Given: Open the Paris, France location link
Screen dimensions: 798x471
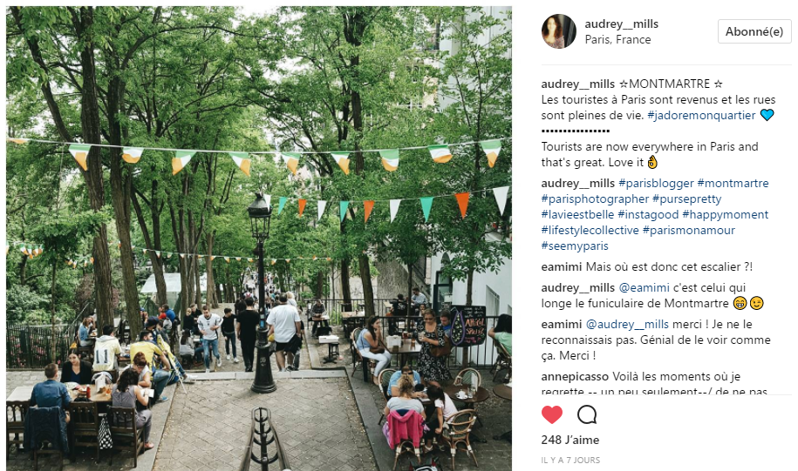Looking at the screenshot, I should click(617, 40).
